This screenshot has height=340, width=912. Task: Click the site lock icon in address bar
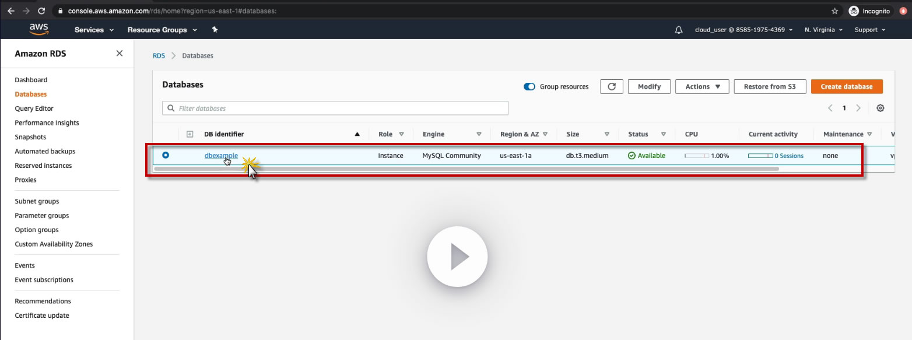60,11
